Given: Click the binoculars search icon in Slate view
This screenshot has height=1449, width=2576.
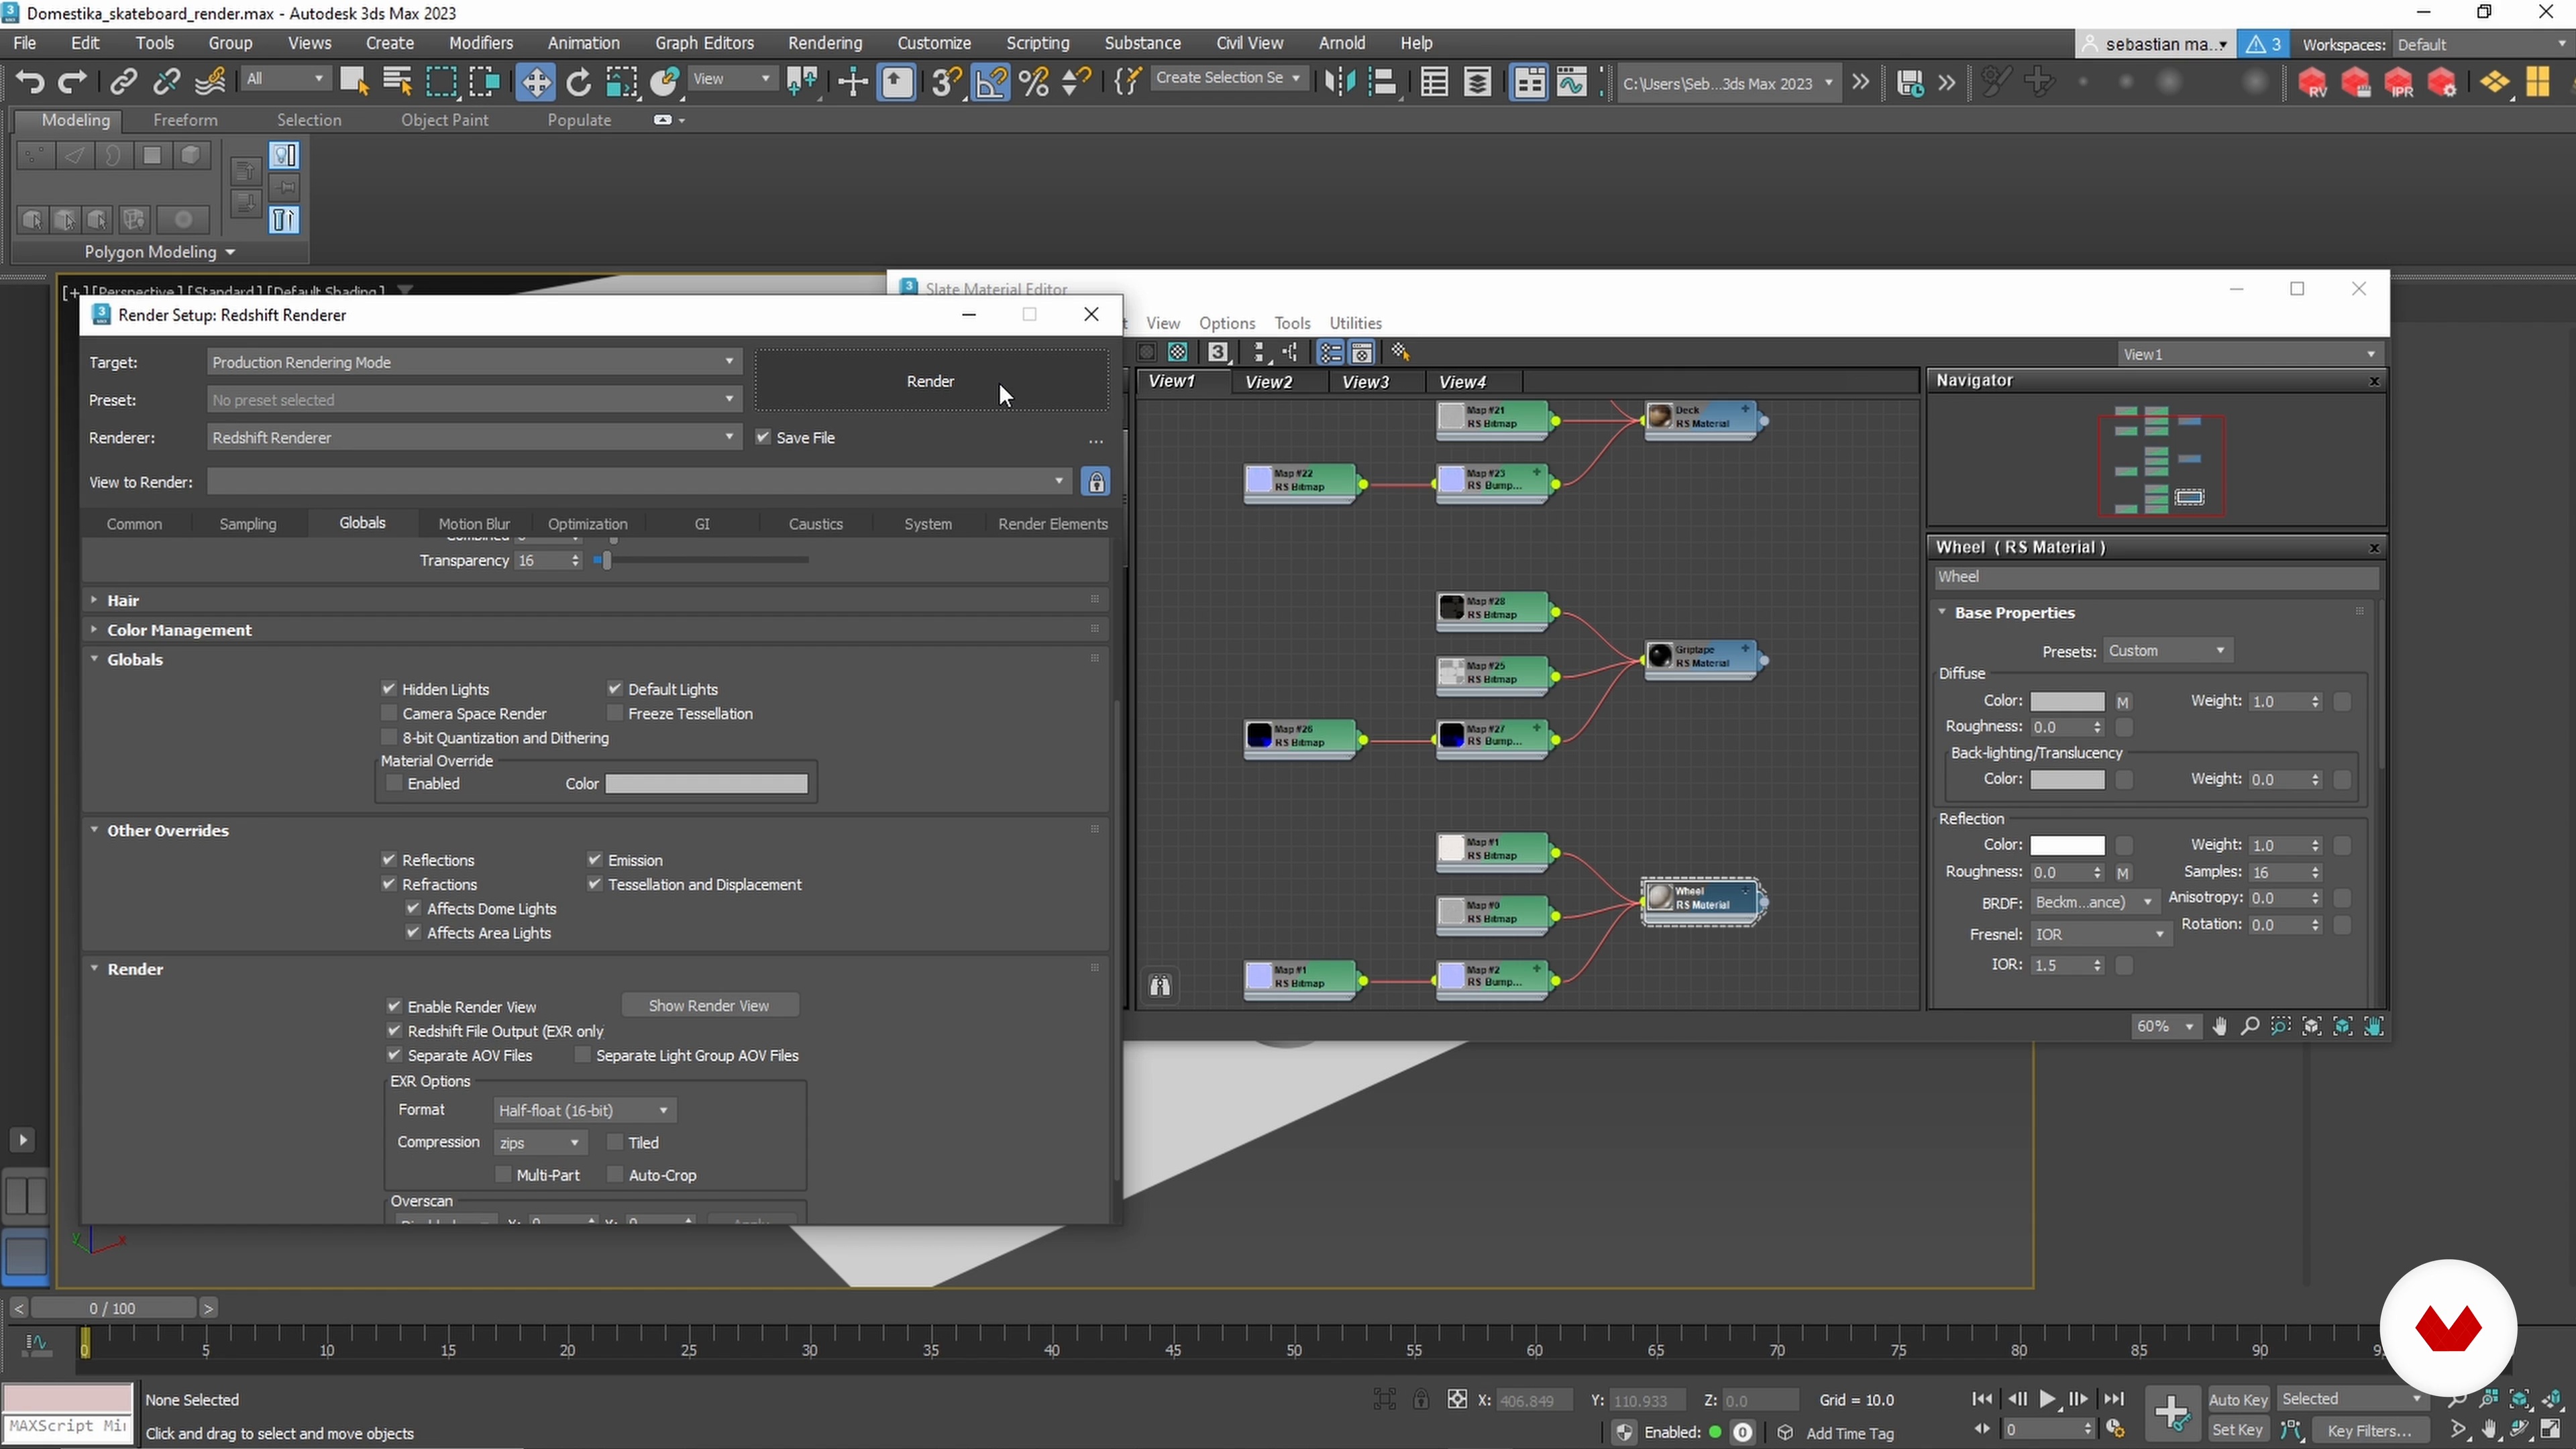Looking at the screenshot, I should click(1160, 986).
